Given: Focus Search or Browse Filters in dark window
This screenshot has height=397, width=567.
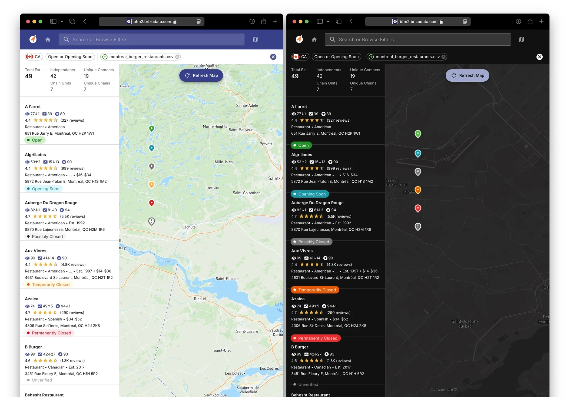Looking at the screenshot, I should pyautogui.click(x=418, y=39).
